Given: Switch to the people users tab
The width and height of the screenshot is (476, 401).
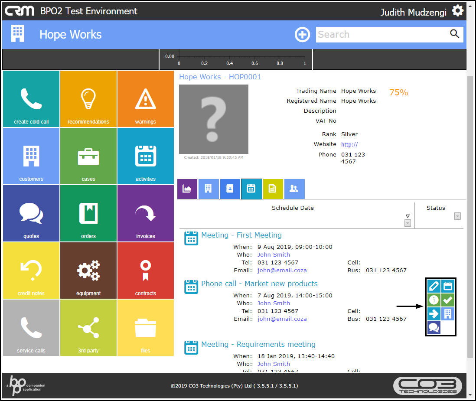Looking at the screenshot, I should click(x=294, y=189).
